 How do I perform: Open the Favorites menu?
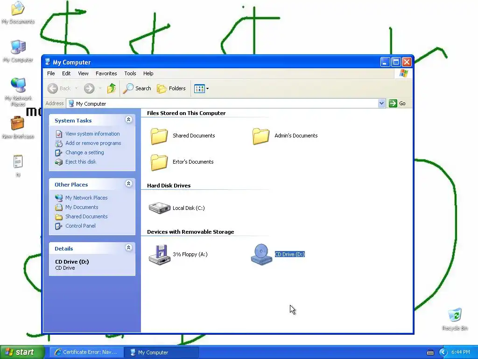[106, 73]
